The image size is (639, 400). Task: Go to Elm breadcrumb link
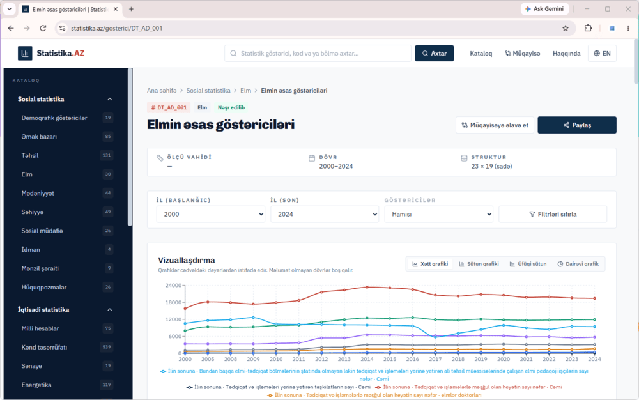246,91
